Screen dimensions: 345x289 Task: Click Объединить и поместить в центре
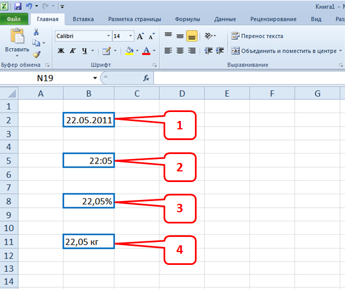coord(286,50)
